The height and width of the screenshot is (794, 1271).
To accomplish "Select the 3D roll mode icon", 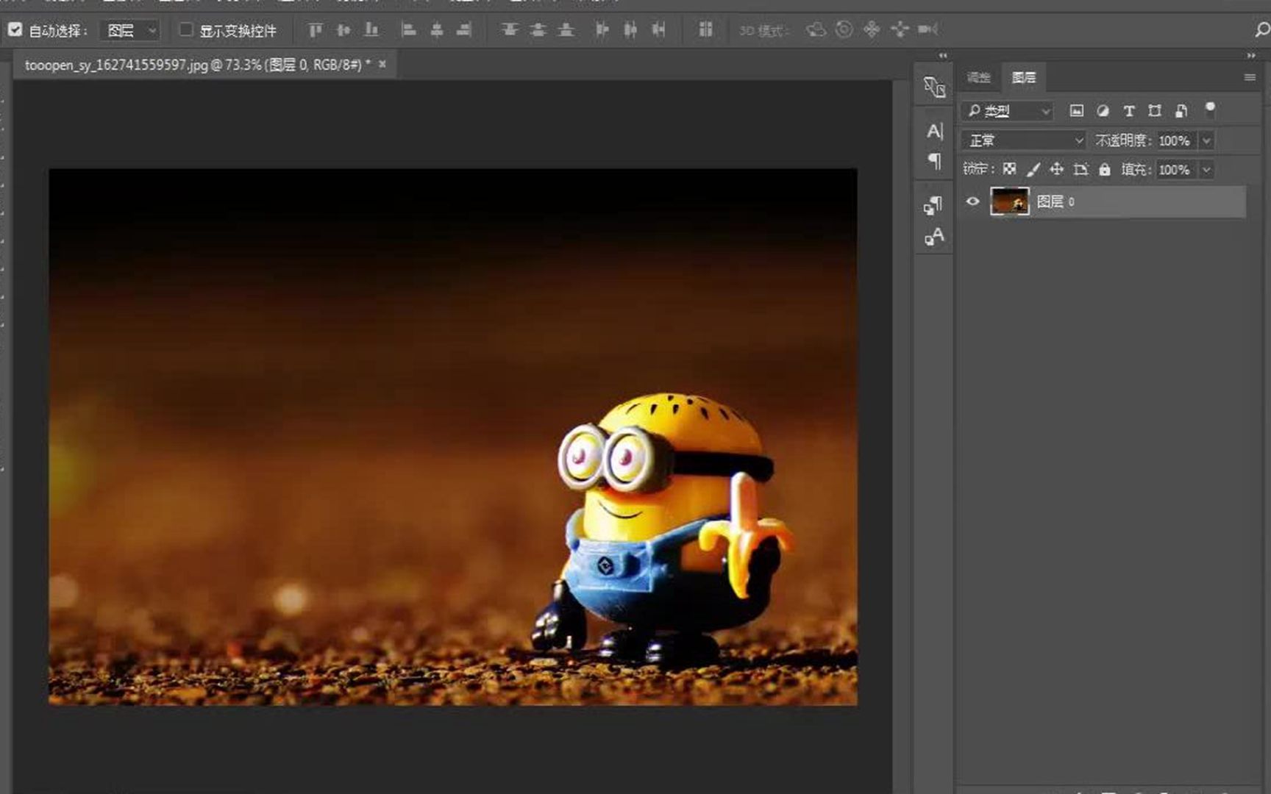I will pos(844,29).
